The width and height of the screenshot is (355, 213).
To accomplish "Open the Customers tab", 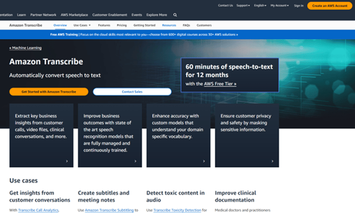I will point(204,25).
